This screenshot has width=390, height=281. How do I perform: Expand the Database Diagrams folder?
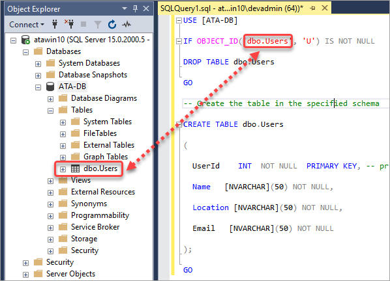50,100
